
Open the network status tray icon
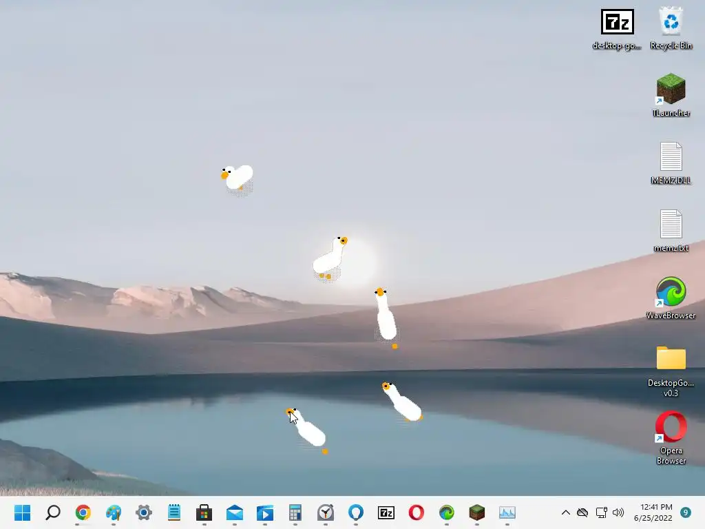pos(601,512)
